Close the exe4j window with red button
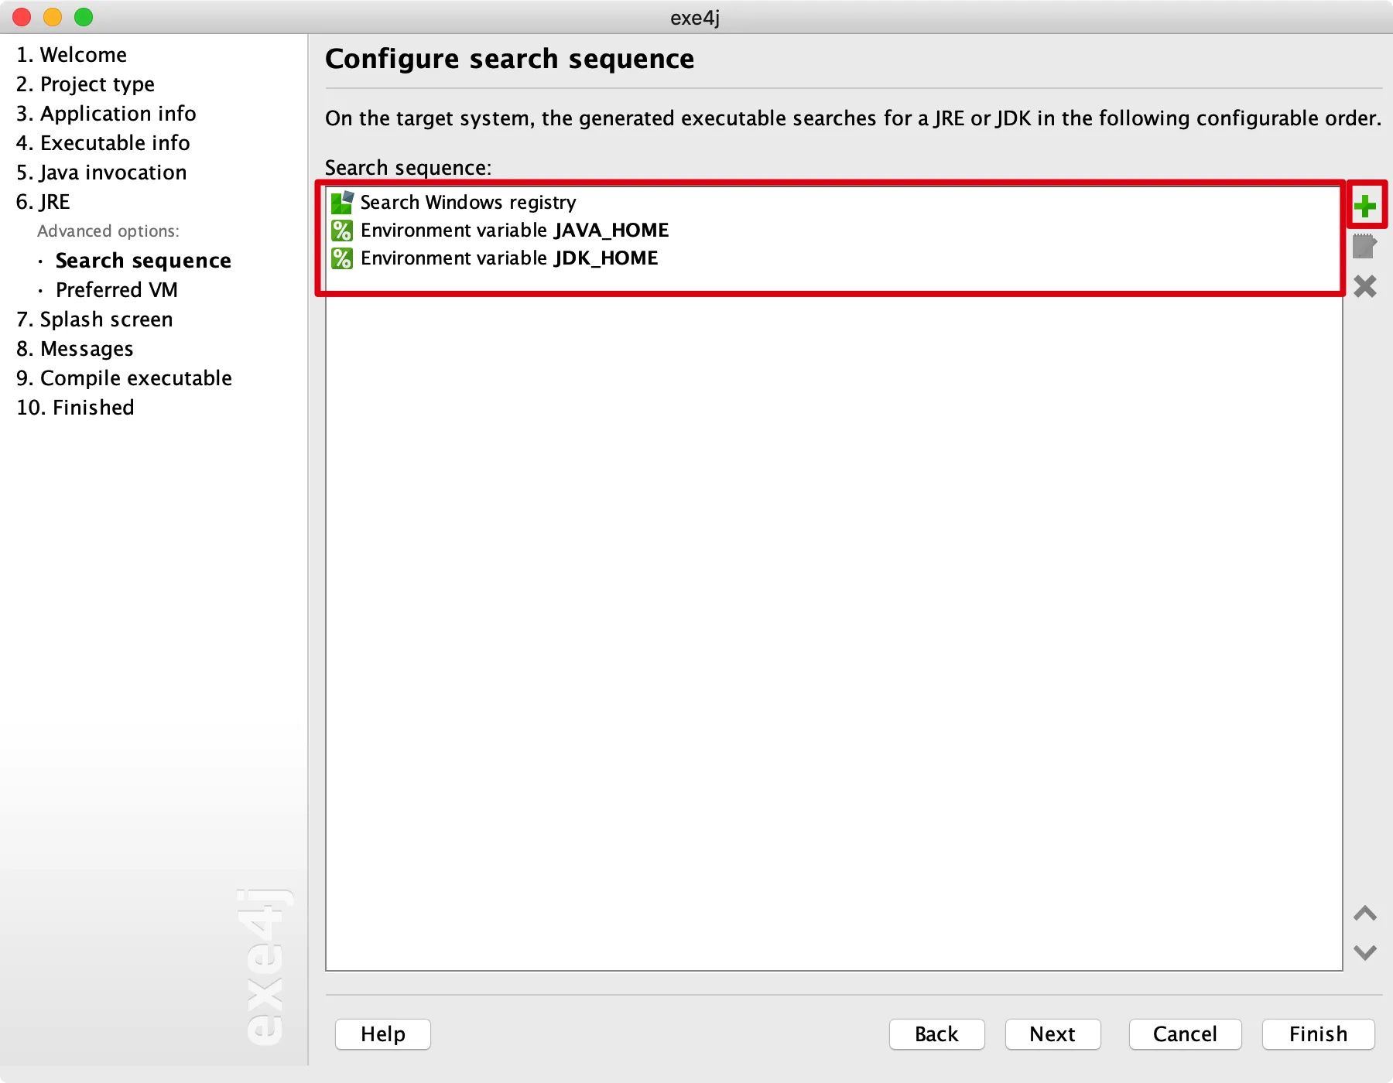 click(x=22, y=17)
